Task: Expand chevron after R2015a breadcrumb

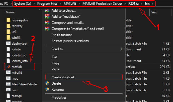Action: coord(142,4)
